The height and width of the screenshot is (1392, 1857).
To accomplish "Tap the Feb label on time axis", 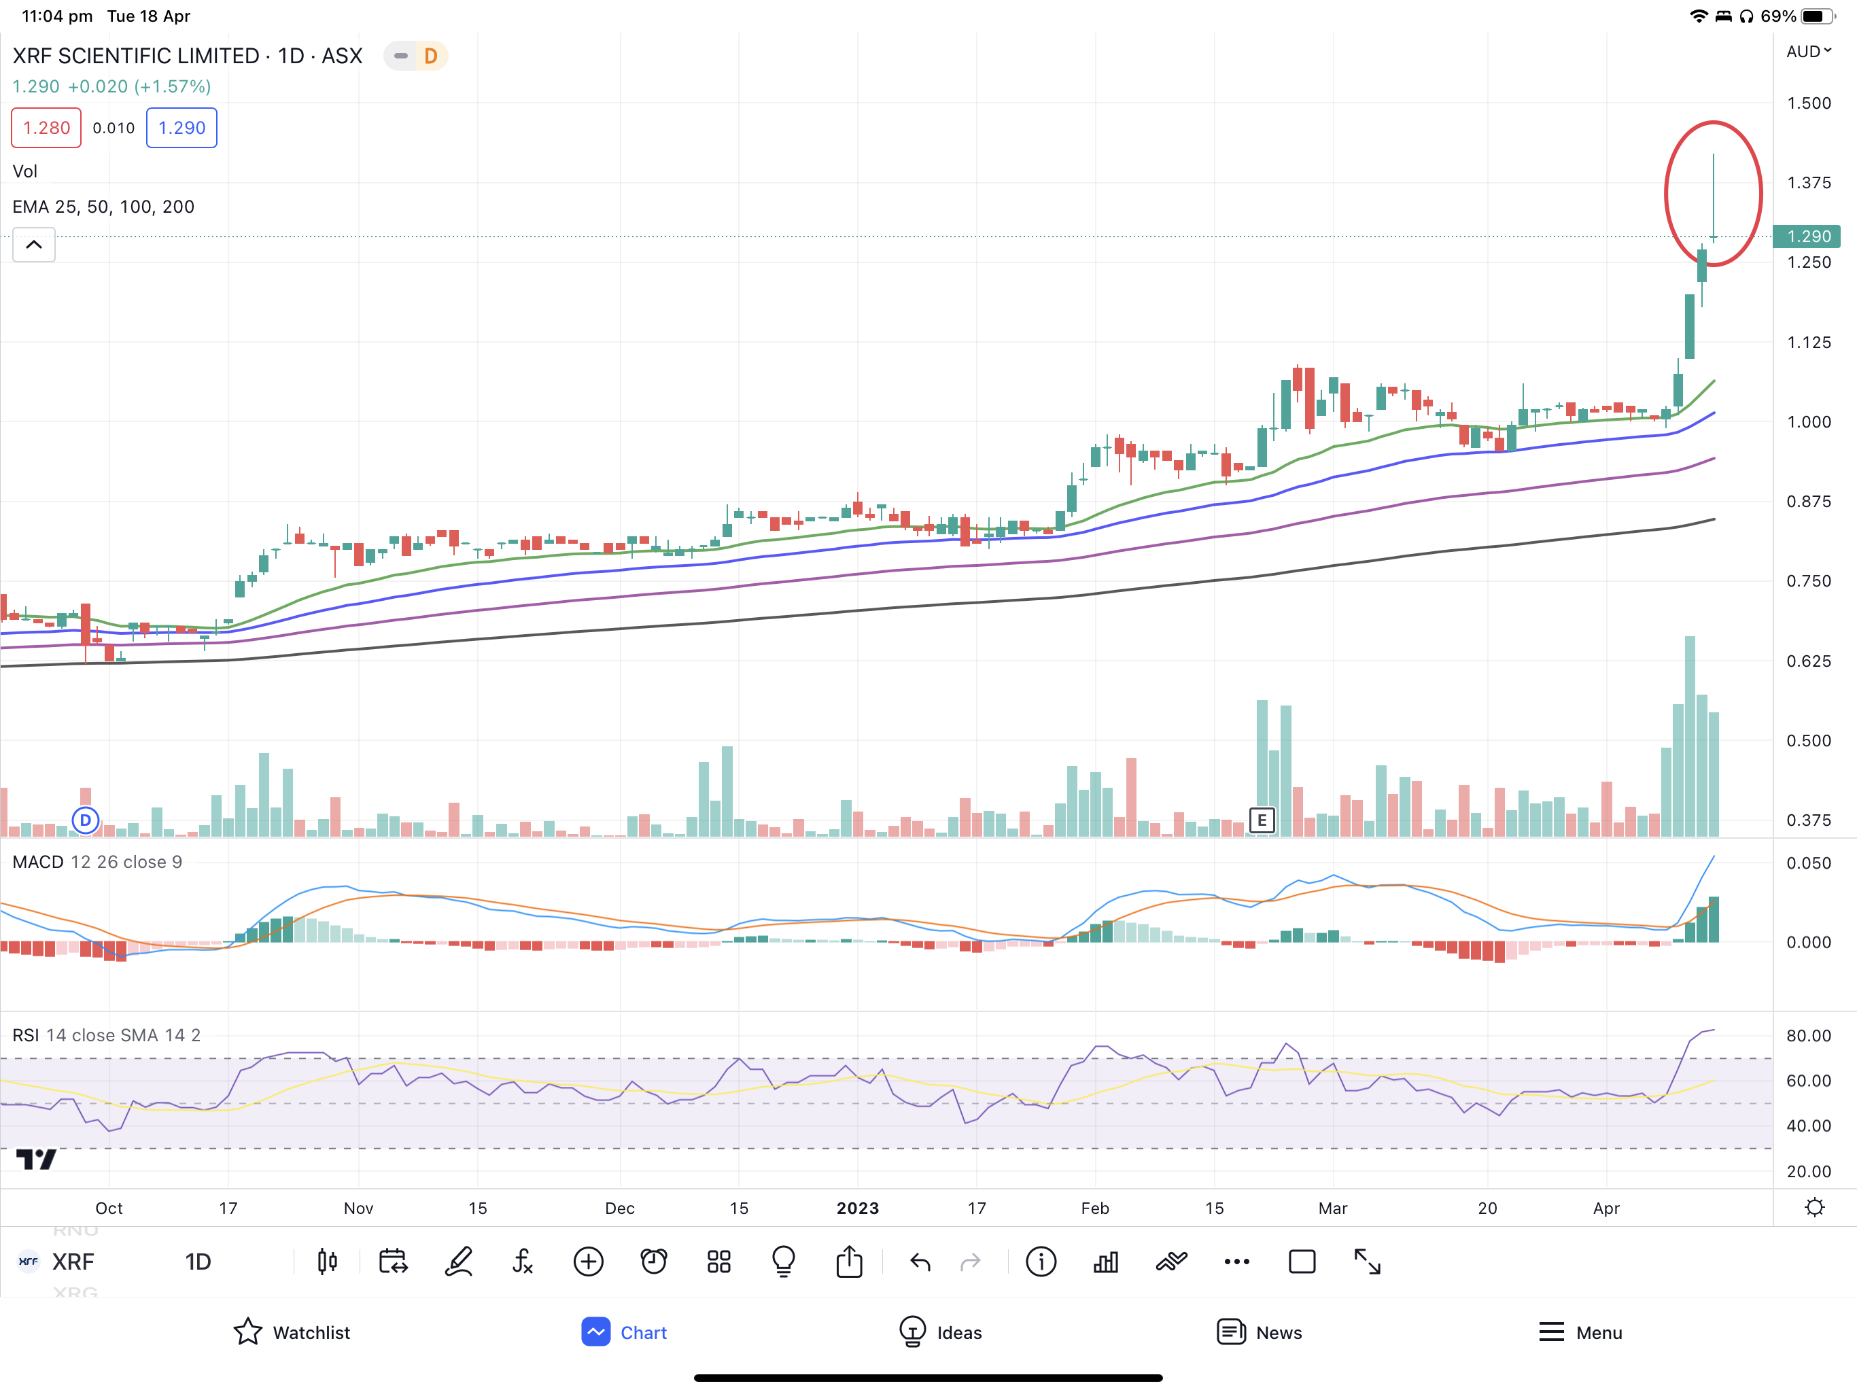I will (1095, 1208).
